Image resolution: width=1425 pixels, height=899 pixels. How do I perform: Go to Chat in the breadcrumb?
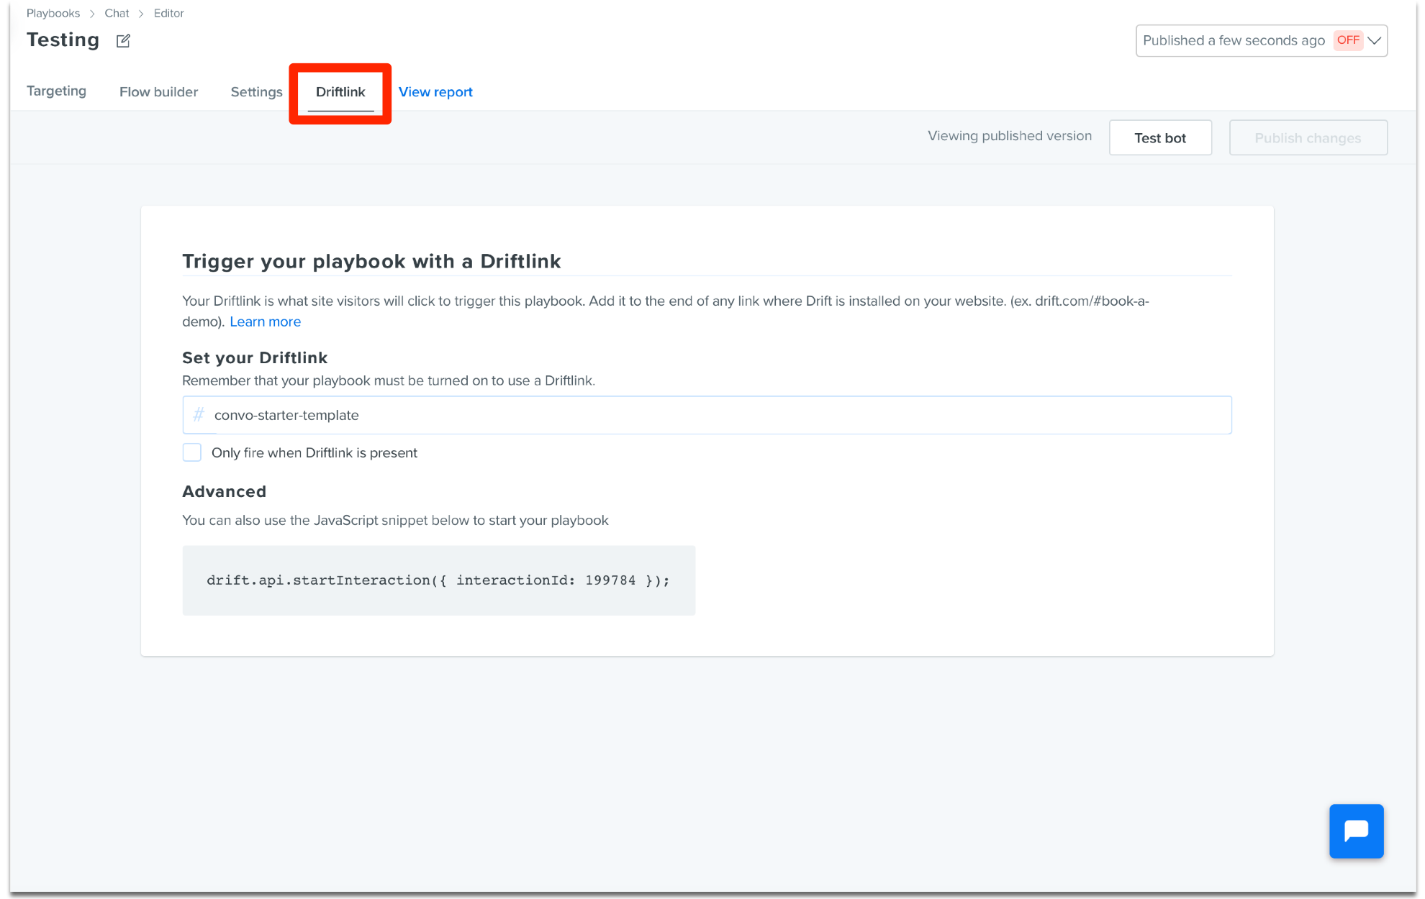[117, 13]
